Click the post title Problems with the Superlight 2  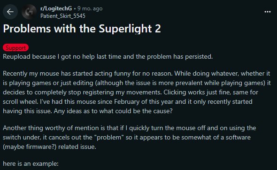tap(82, 29)
